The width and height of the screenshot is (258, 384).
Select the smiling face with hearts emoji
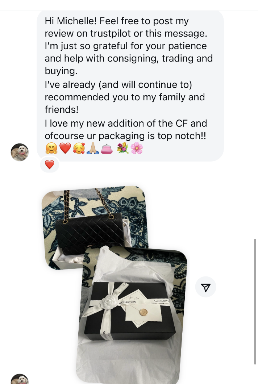pyautogui.click(x=79, y=149)
